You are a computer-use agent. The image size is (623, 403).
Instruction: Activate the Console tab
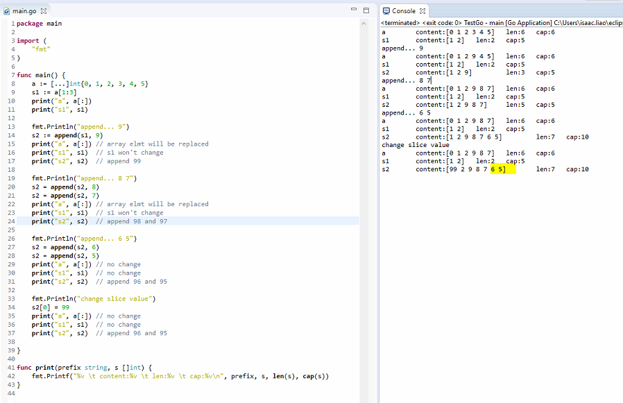tap(403, 11)
